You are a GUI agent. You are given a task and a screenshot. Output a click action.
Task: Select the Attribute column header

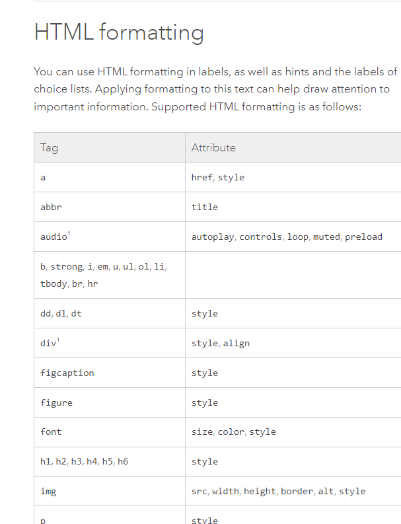coord(213,147)
